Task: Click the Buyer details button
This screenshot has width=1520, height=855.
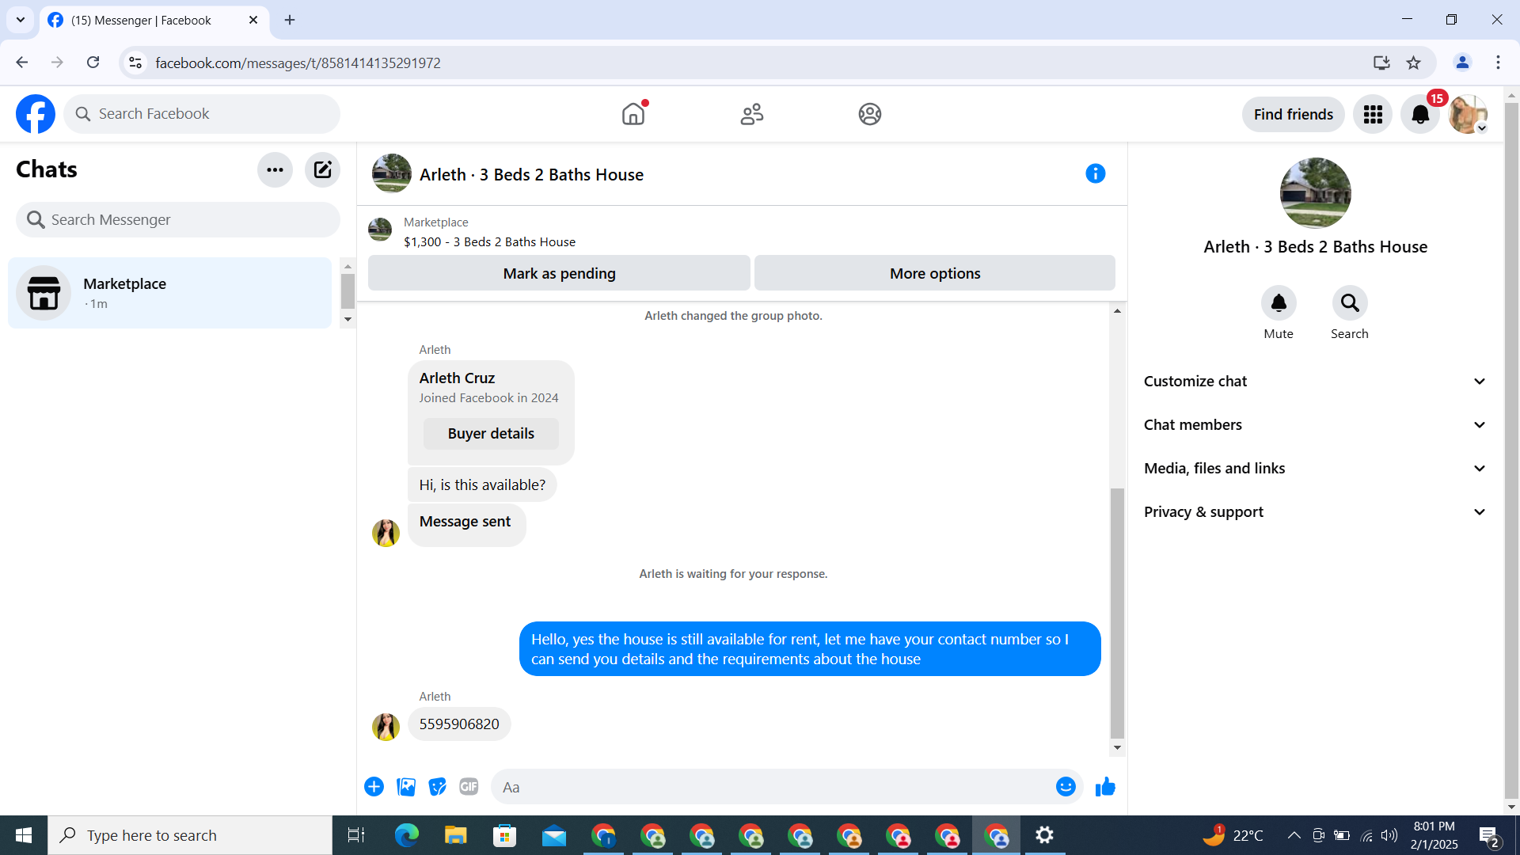Action: point(491,434)
